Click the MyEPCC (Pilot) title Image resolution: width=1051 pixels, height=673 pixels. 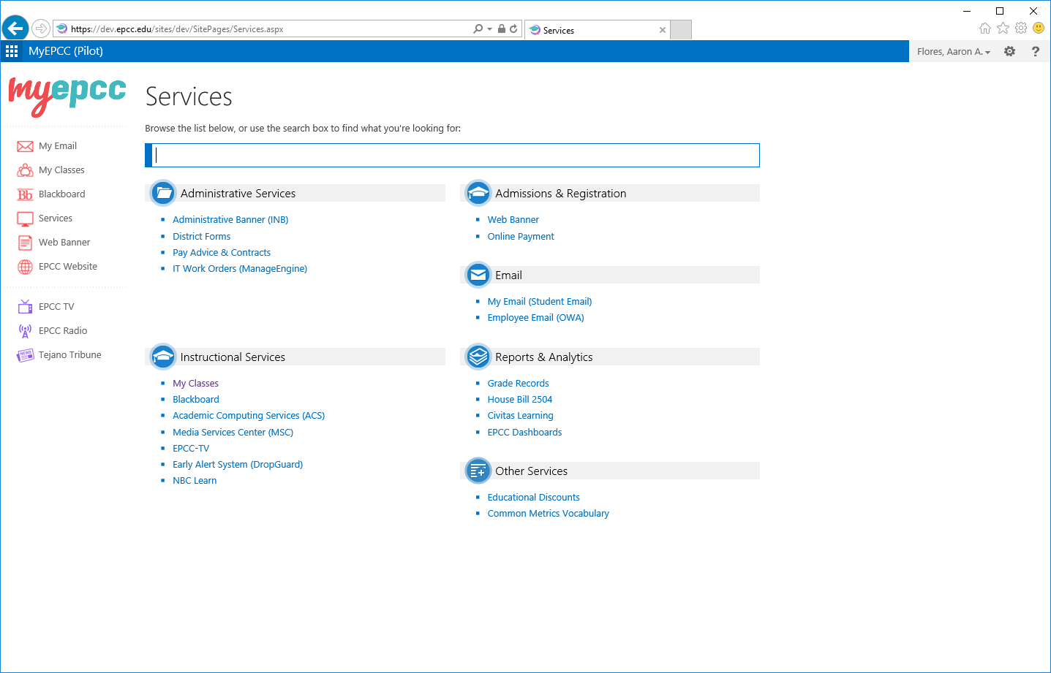click(x=66, y=51)
